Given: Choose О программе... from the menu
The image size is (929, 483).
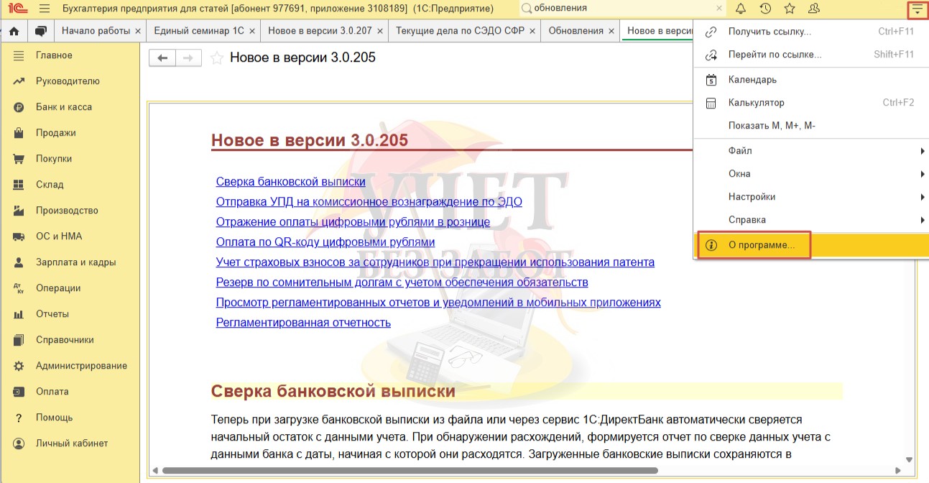Looking at the screenshot, I should tap(811, 245).
